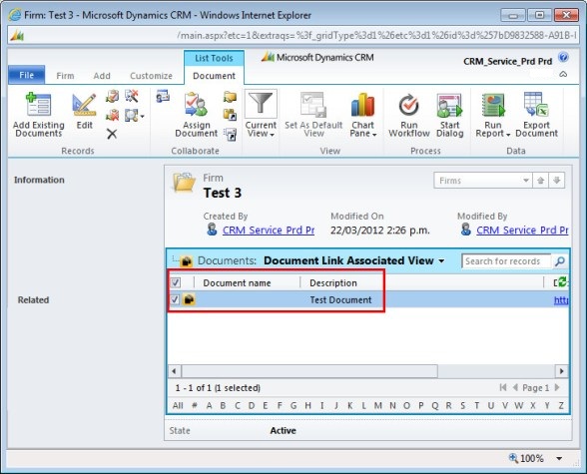Click the Documents subgrid header icon
Viewport: 587px width, 474px height.
click(x=187, y=260)
